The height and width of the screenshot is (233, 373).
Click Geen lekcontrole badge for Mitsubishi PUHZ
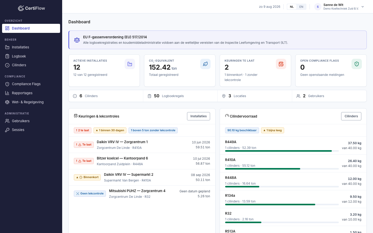click(90, 194)
